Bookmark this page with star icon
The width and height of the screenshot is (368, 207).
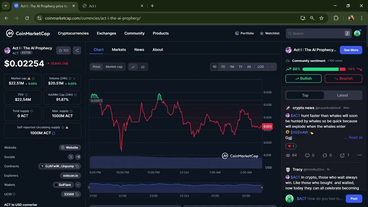click(x=321, y=18)
